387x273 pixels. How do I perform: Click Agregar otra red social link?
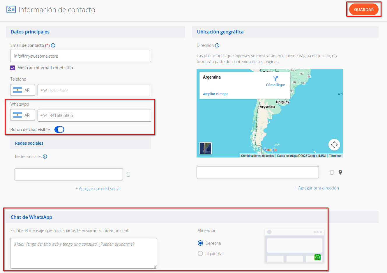click(x=98, y=189)
